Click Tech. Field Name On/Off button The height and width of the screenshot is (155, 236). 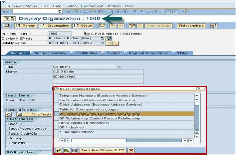point(103,150)
